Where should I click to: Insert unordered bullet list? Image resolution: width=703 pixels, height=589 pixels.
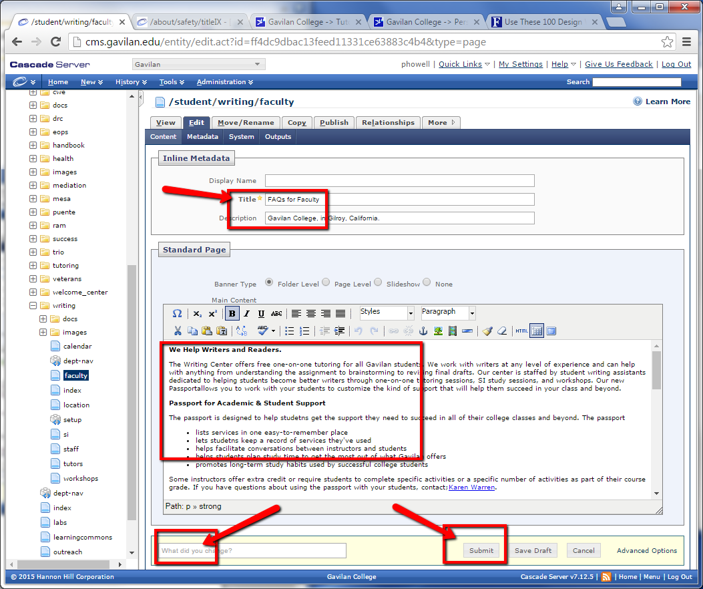pos(290,331)
